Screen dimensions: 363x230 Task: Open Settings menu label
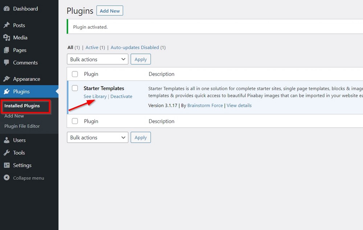(x=22, y=165)
